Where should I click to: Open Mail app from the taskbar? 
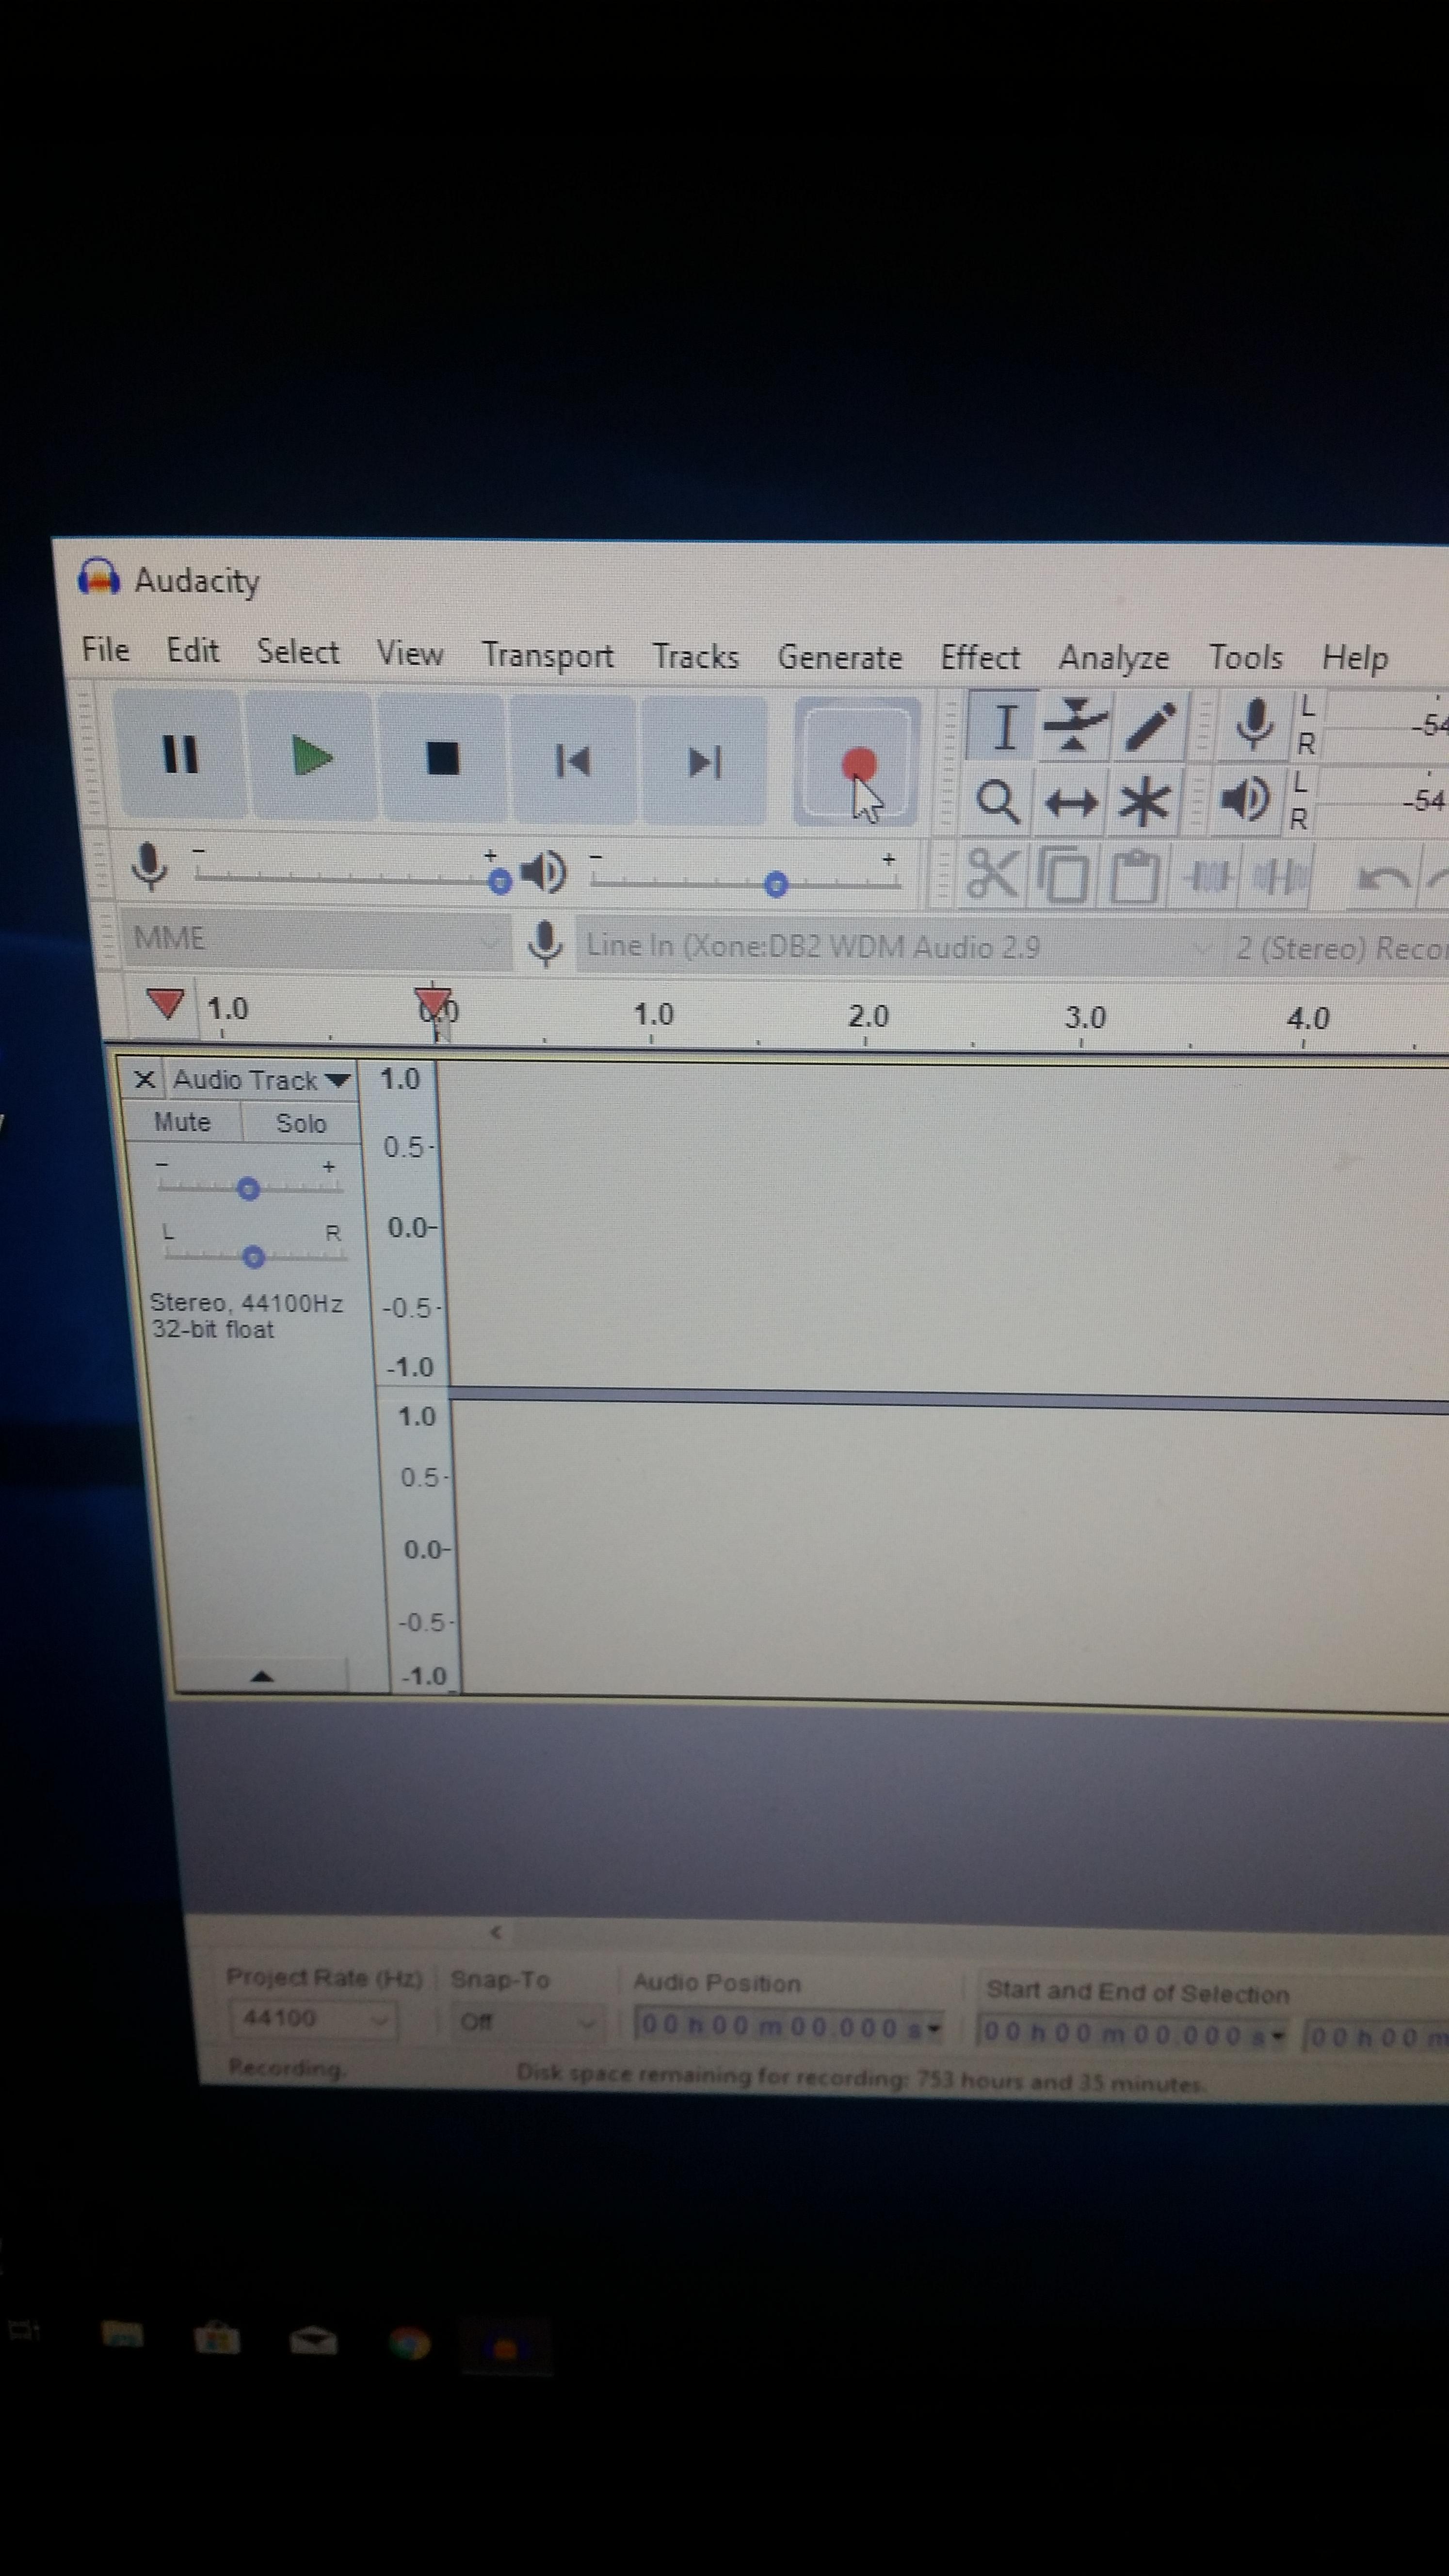tap(313, 2341)
